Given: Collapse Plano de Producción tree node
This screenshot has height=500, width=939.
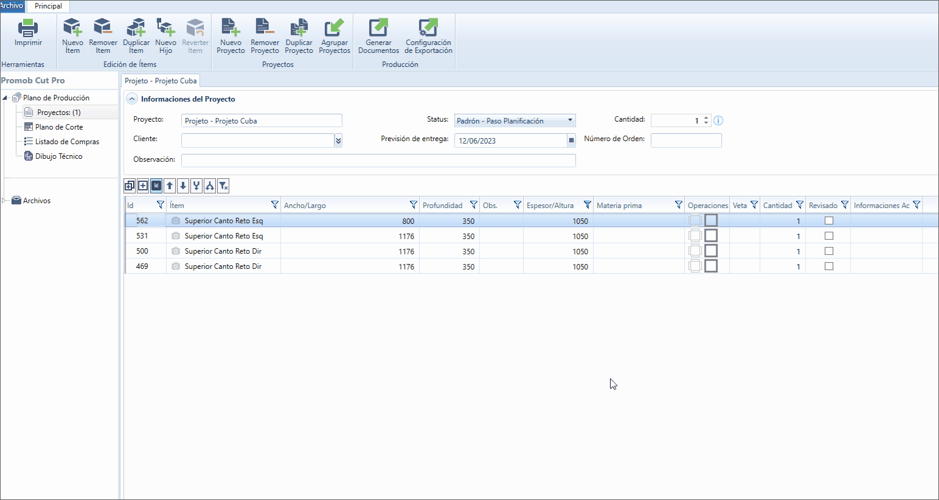Looking at the screenshot, I should click(x=5, y=98).
